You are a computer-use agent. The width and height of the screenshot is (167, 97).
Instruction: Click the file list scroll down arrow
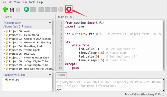pyautogui.click(x=53, y=70)
